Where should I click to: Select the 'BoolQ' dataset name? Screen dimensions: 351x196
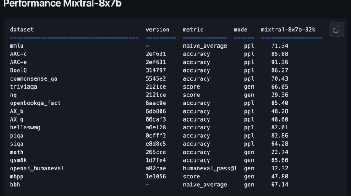coord(19,70)
